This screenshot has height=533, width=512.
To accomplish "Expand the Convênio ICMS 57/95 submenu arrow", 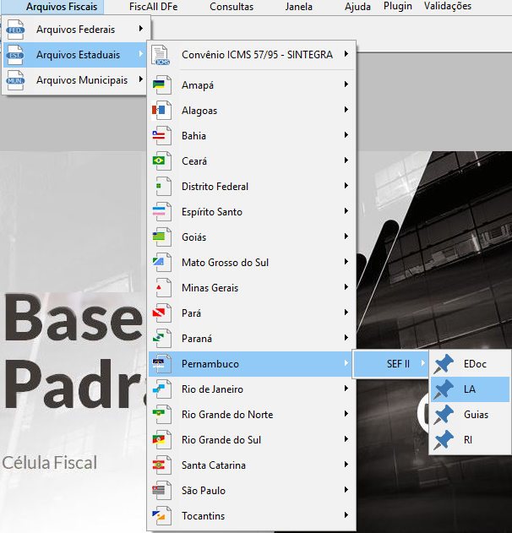I will coord(346,54).
